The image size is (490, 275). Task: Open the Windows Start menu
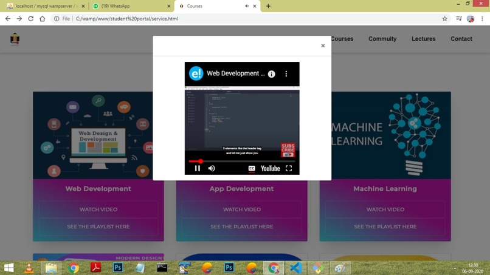click(9, 268)
